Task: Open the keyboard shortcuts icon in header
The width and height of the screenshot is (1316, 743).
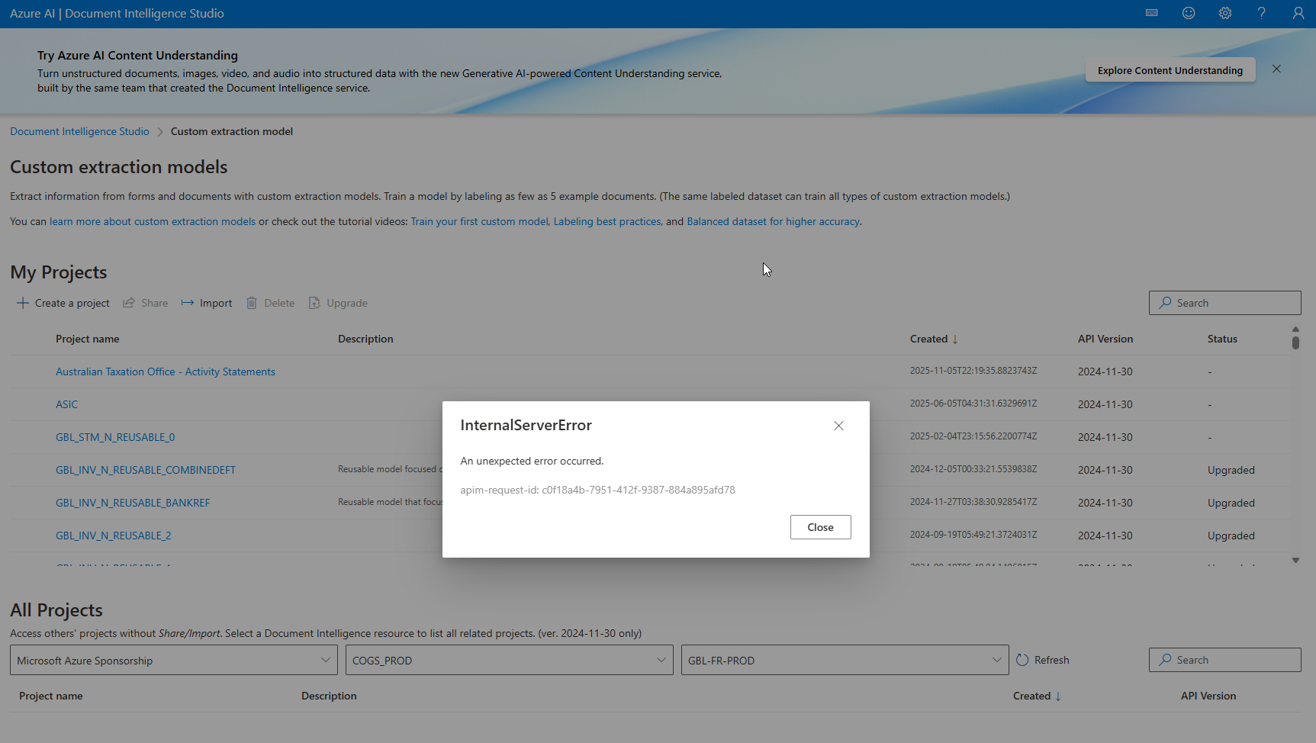Action: pos(1152,13)
